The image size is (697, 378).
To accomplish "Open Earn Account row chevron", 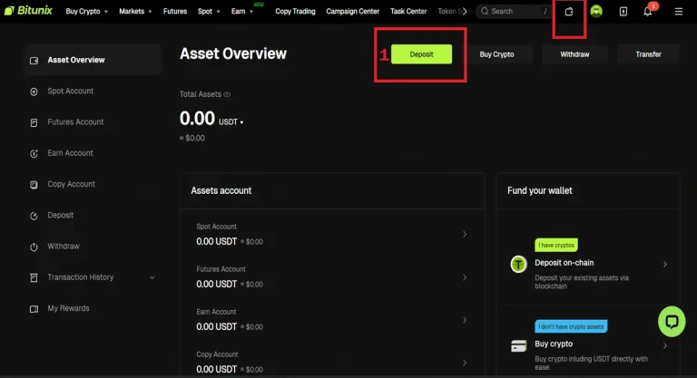I will click(x=465, y=320).
